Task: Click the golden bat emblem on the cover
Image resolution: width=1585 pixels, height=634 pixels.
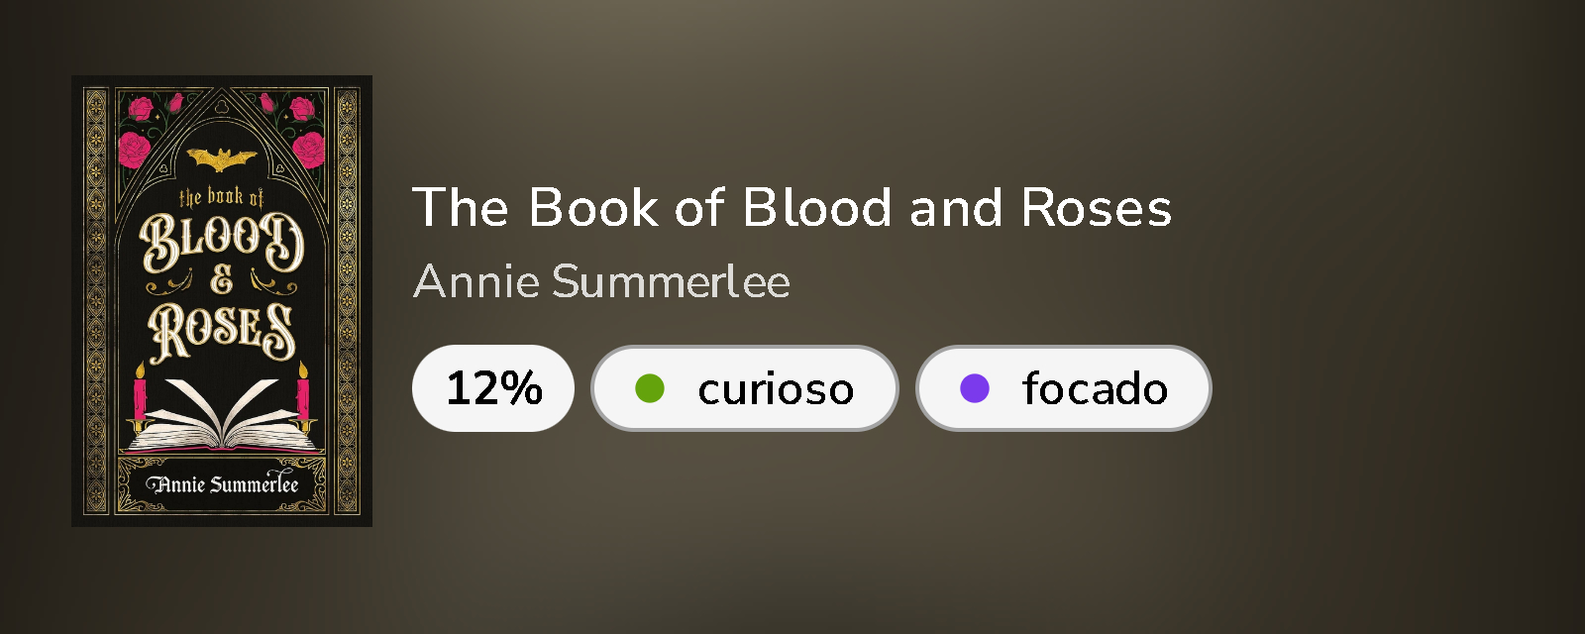Action: tap(222, 159)
